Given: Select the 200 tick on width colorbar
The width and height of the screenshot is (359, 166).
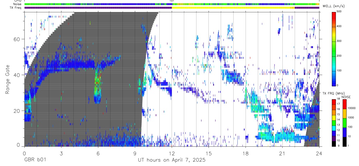Looking at the screenshot, I should click(x=339, y=56).
